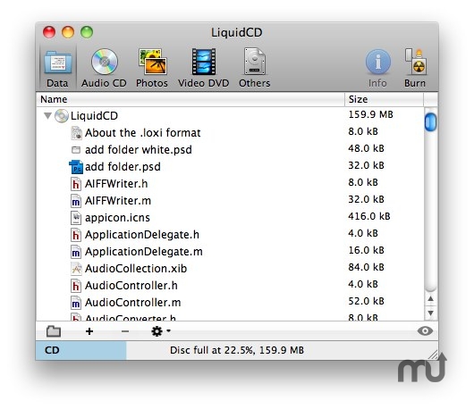Click the 16.0 kB size value
The image size is (474, 409).
[366, 250]
